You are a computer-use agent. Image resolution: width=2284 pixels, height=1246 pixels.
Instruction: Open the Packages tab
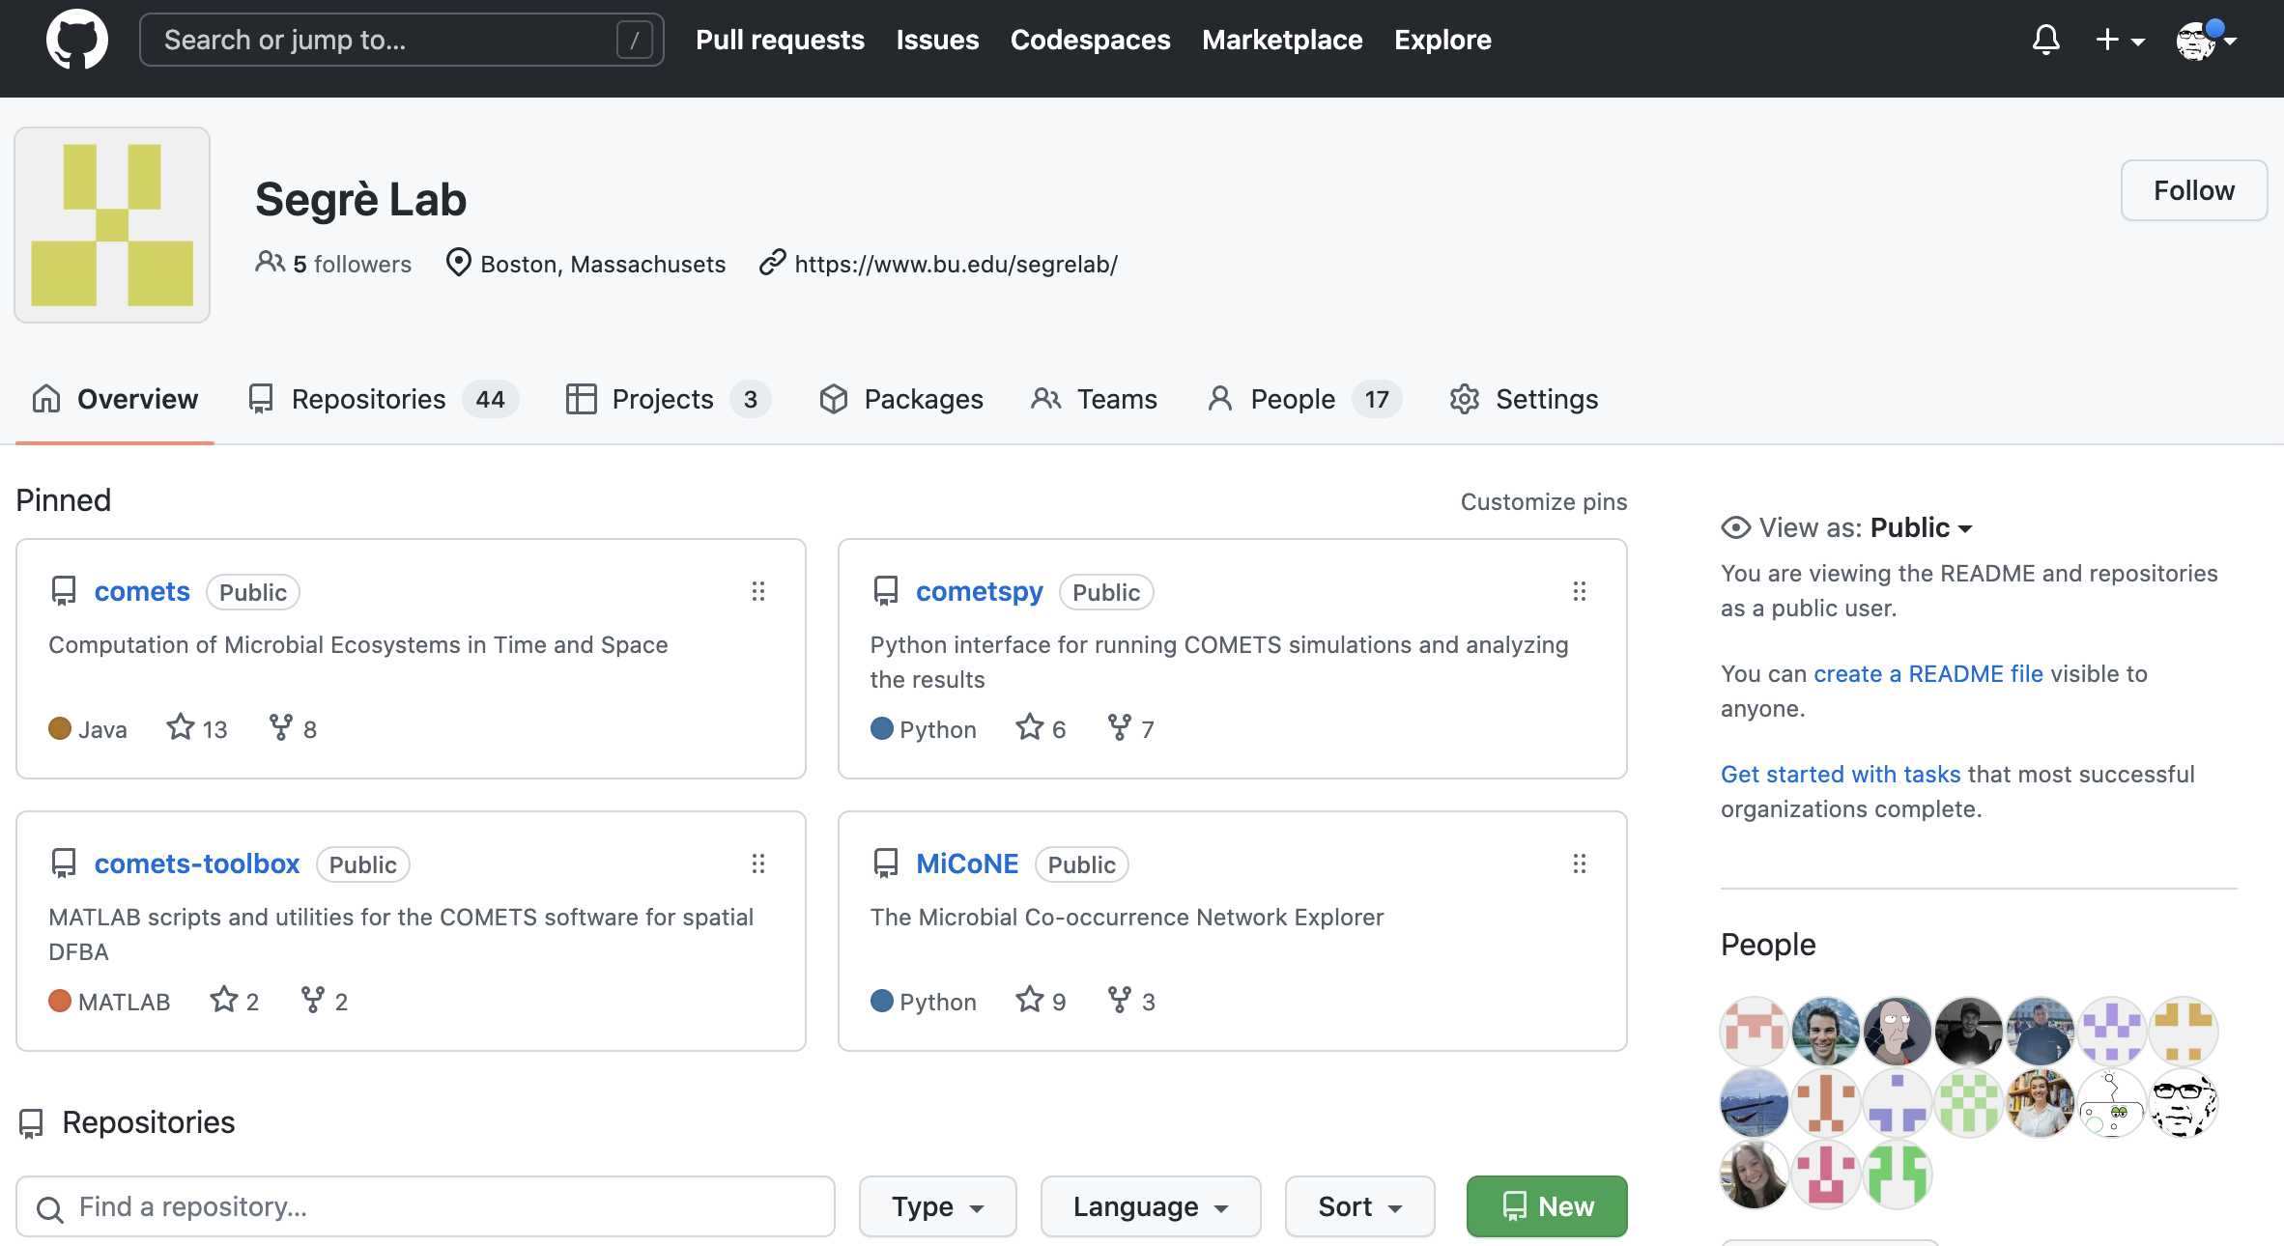tap(900, 399)
